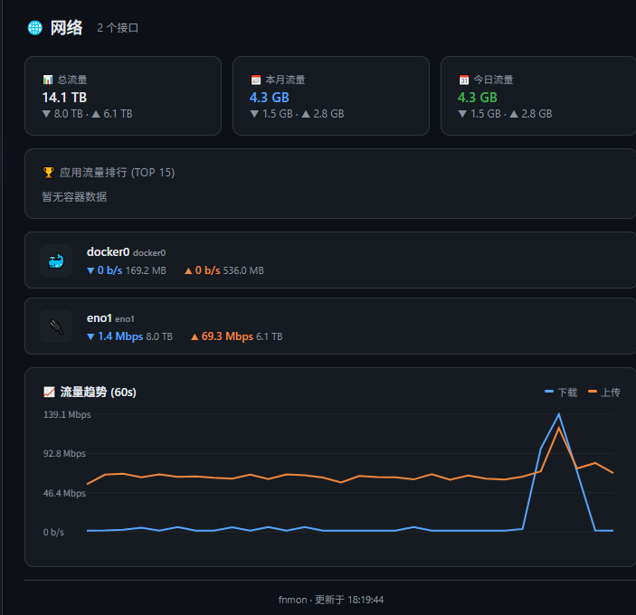Viewport: 636px width, 615px height.
Task: Click eno1 upload speed 69.3 Mbps
Action: 227,336
